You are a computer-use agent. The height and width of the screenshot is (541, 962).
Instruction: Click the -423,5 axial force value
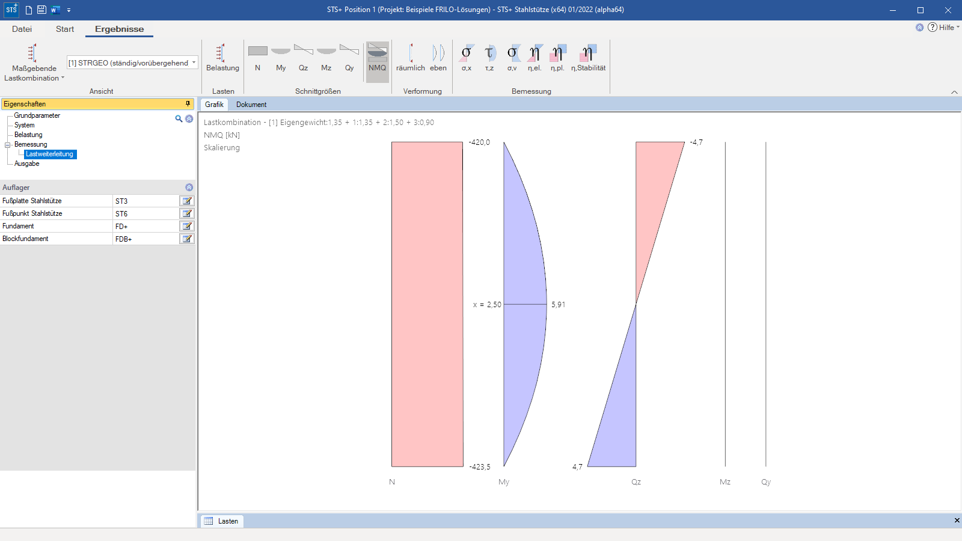tap(480, 467)
